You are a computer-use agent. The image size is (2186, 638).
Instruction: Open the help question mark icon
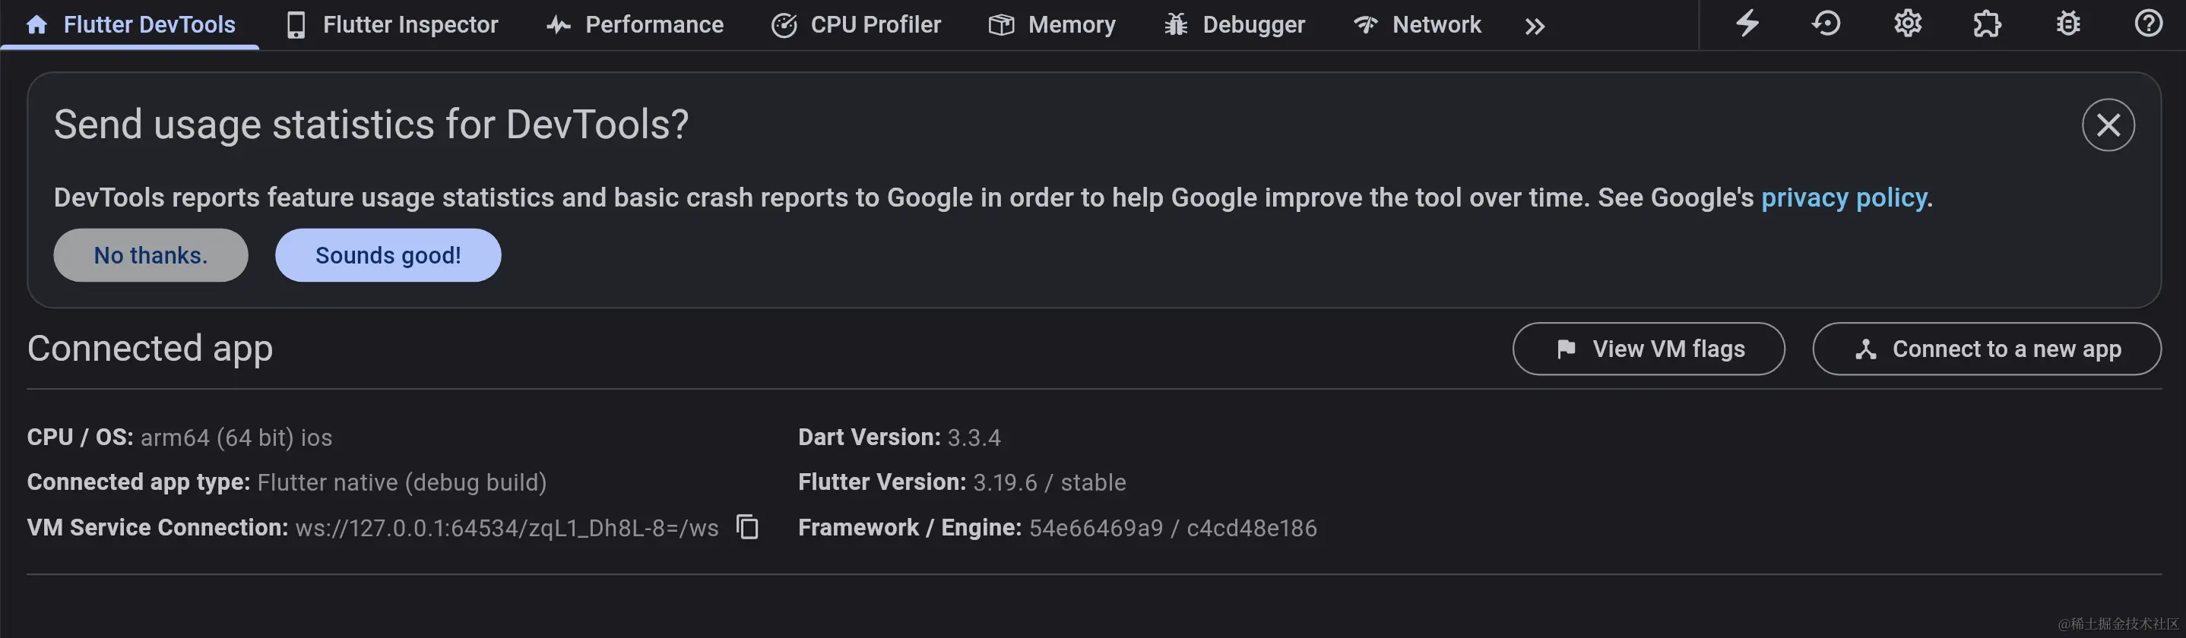coord(2148,24)
